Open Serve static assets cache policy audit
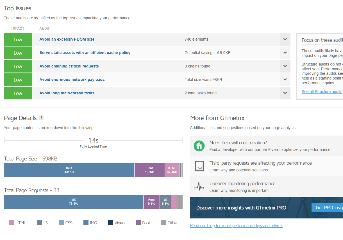 click(x=85, y=53)
